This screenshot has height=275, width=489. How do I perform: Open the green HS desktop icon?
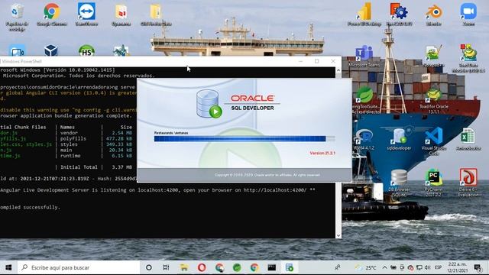coord(86,51)
